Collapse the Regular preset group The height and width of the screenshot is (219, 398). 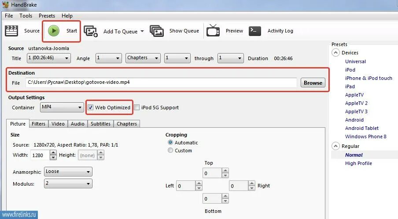point(335,146)
